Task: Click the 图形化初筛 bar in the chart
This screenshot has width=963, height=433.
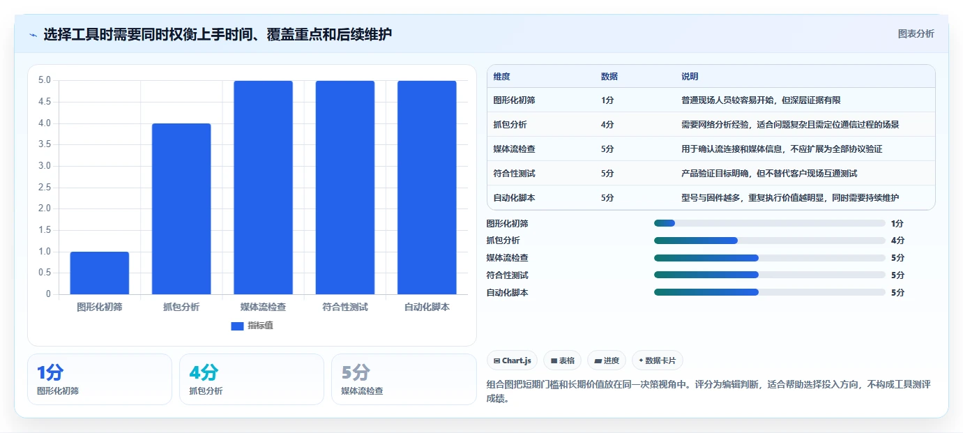Action: (100, 273)
